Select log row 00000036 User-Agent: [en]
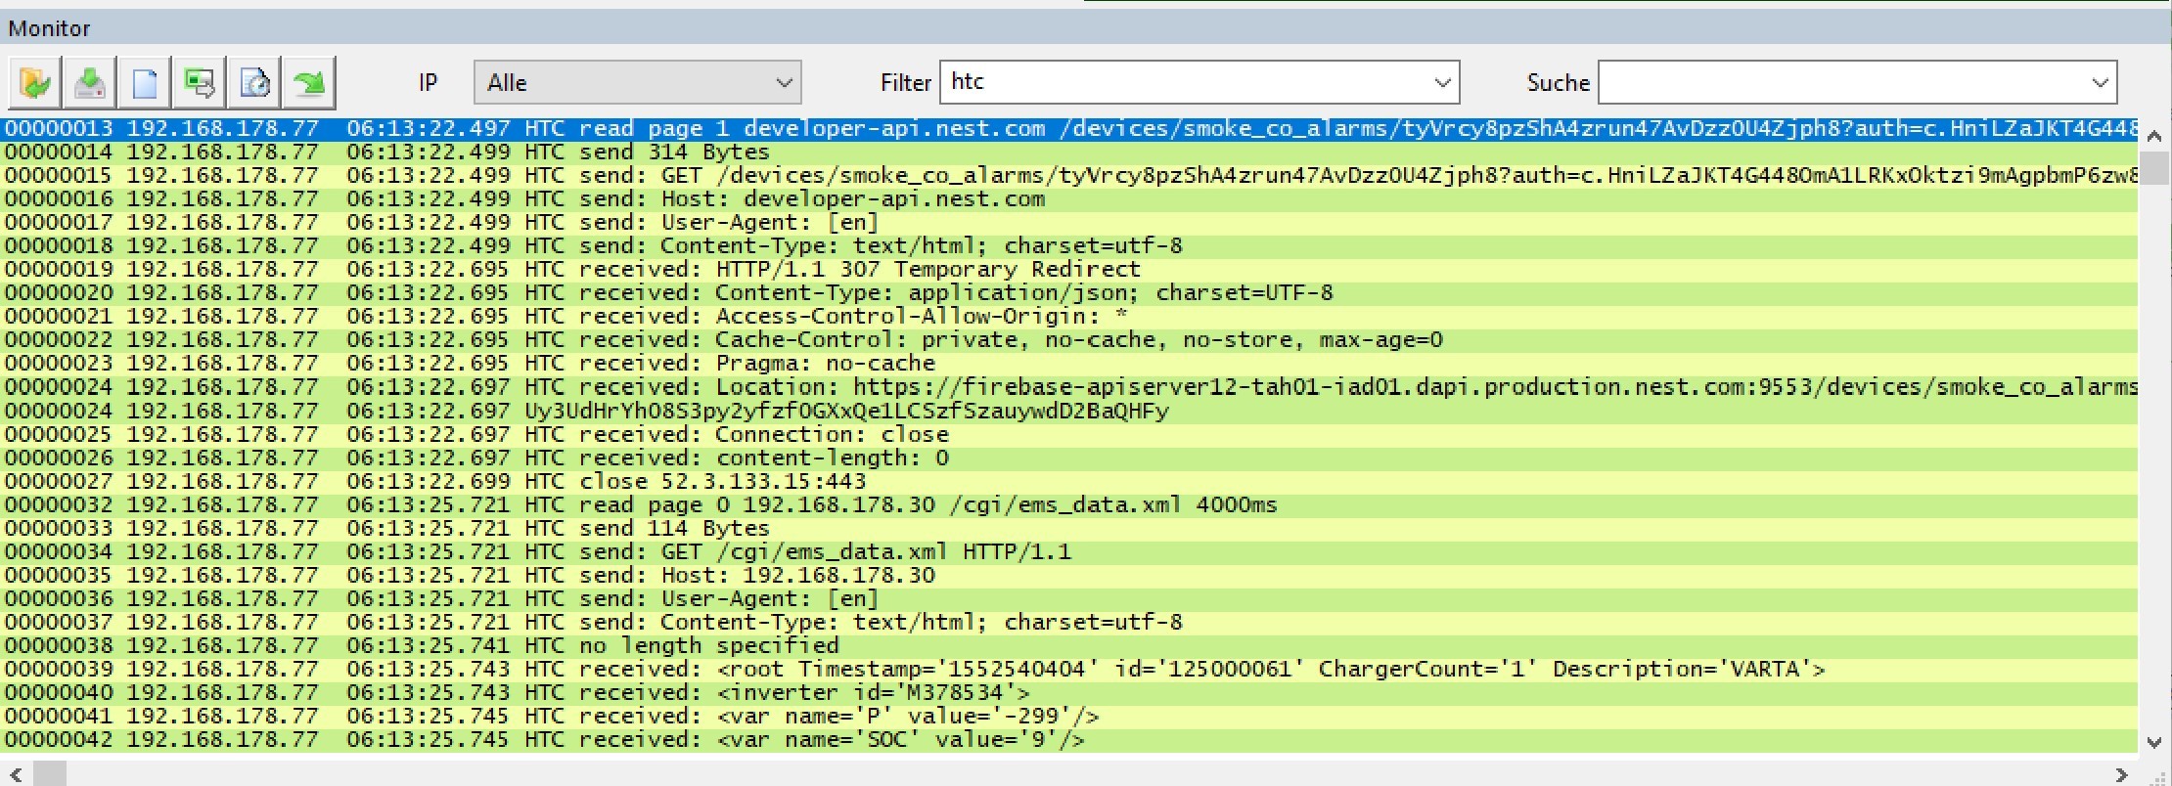Image resolution: width=2172 pixels, height=786 pixels. [x=1069, y=599]
